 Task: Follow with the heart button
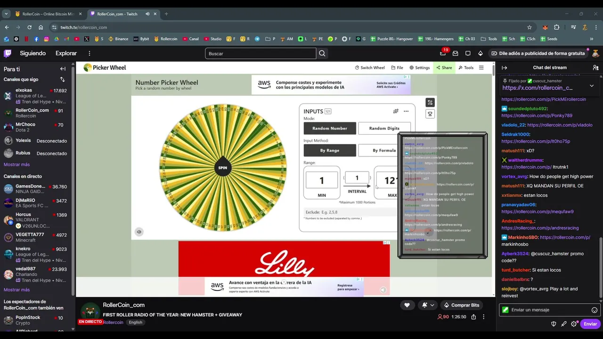(407, 305)
